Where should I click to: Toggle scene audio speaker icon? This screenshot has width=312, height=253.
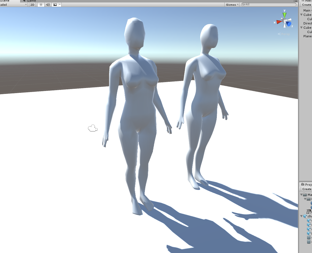coord(48,5)
